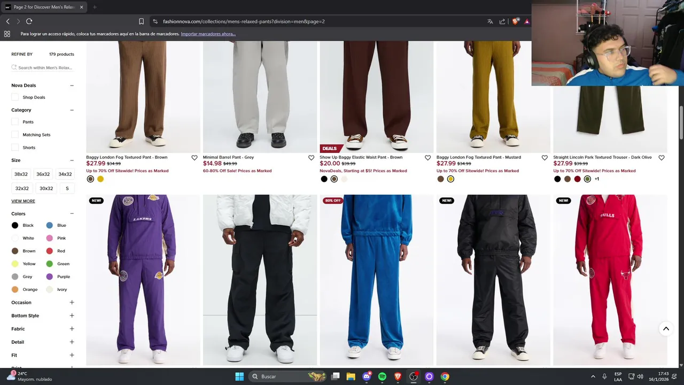The width and height of the screenshot is (684, 385).
Task: Open OBS Studio from the taskbar
Action: (413, 376)
